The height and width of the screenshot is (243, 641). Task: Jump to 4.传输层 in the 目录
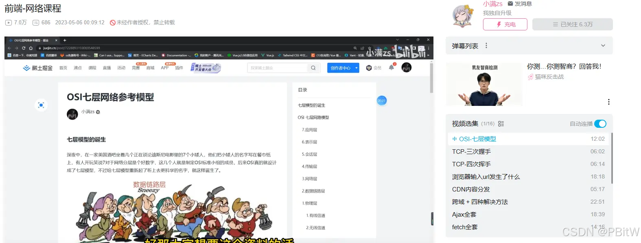tap(309, 166)
